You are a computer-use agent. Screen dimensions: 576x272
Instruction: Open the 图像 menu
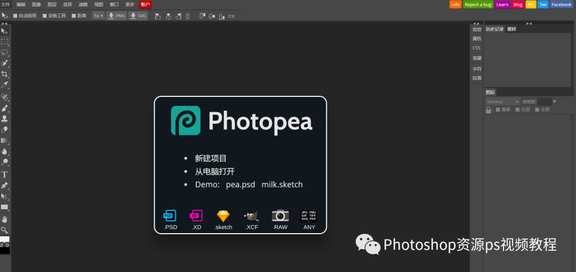pos(36,4)
